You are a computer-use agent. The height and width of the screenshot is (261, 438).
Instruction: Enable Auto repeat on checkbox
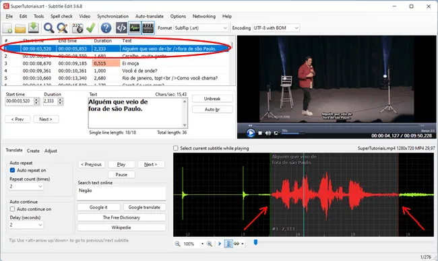[x=12, y=170]
